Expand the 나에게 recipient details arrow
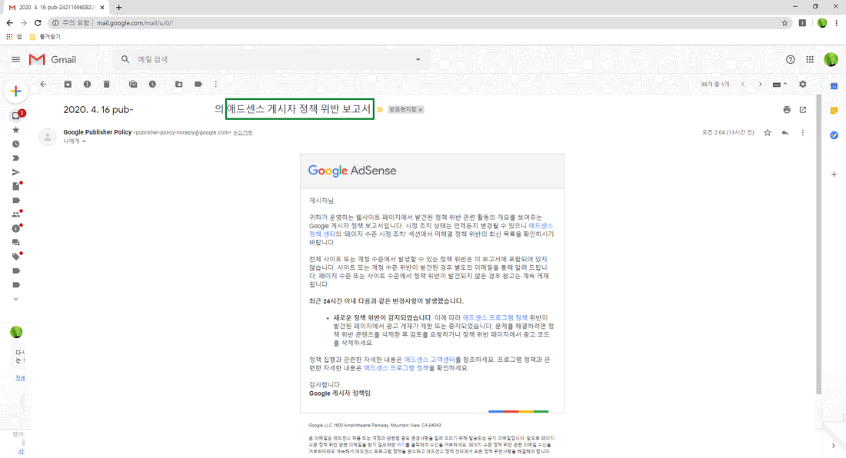846x458 pixels. tap(84, 141)
